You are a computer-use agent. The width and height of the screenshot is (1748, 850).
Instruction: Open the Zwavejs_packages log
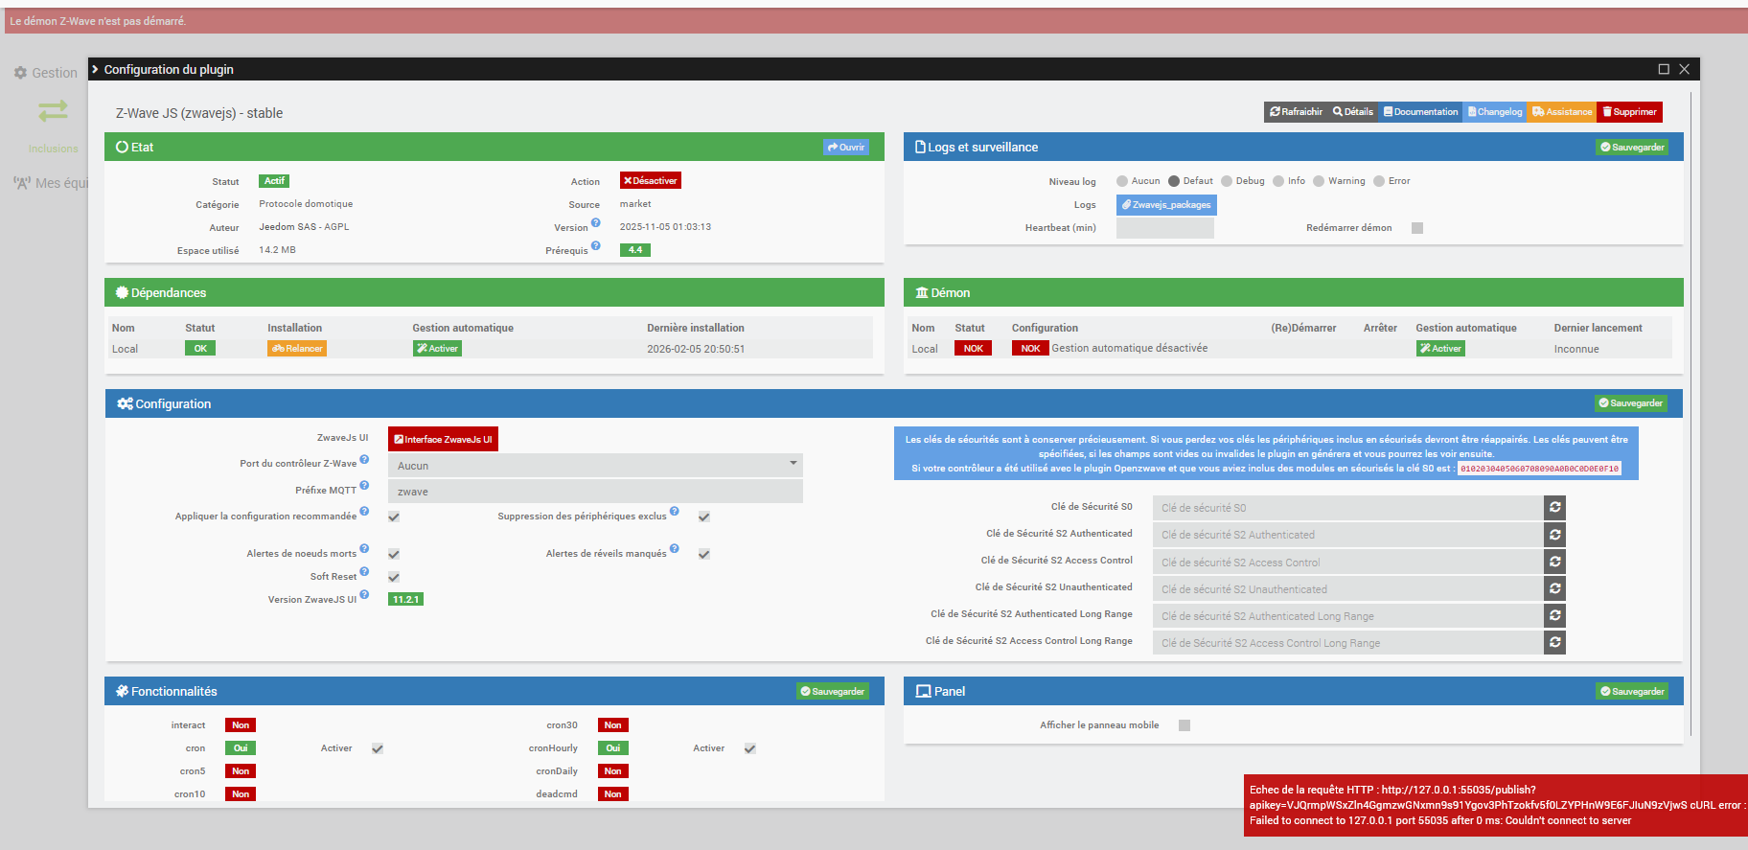tap(1166, 205)
